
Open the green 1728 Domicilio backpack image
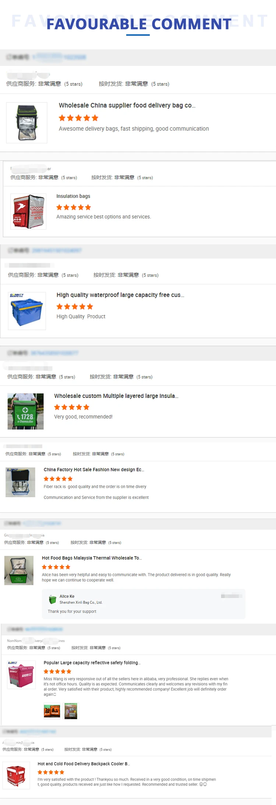25,411
